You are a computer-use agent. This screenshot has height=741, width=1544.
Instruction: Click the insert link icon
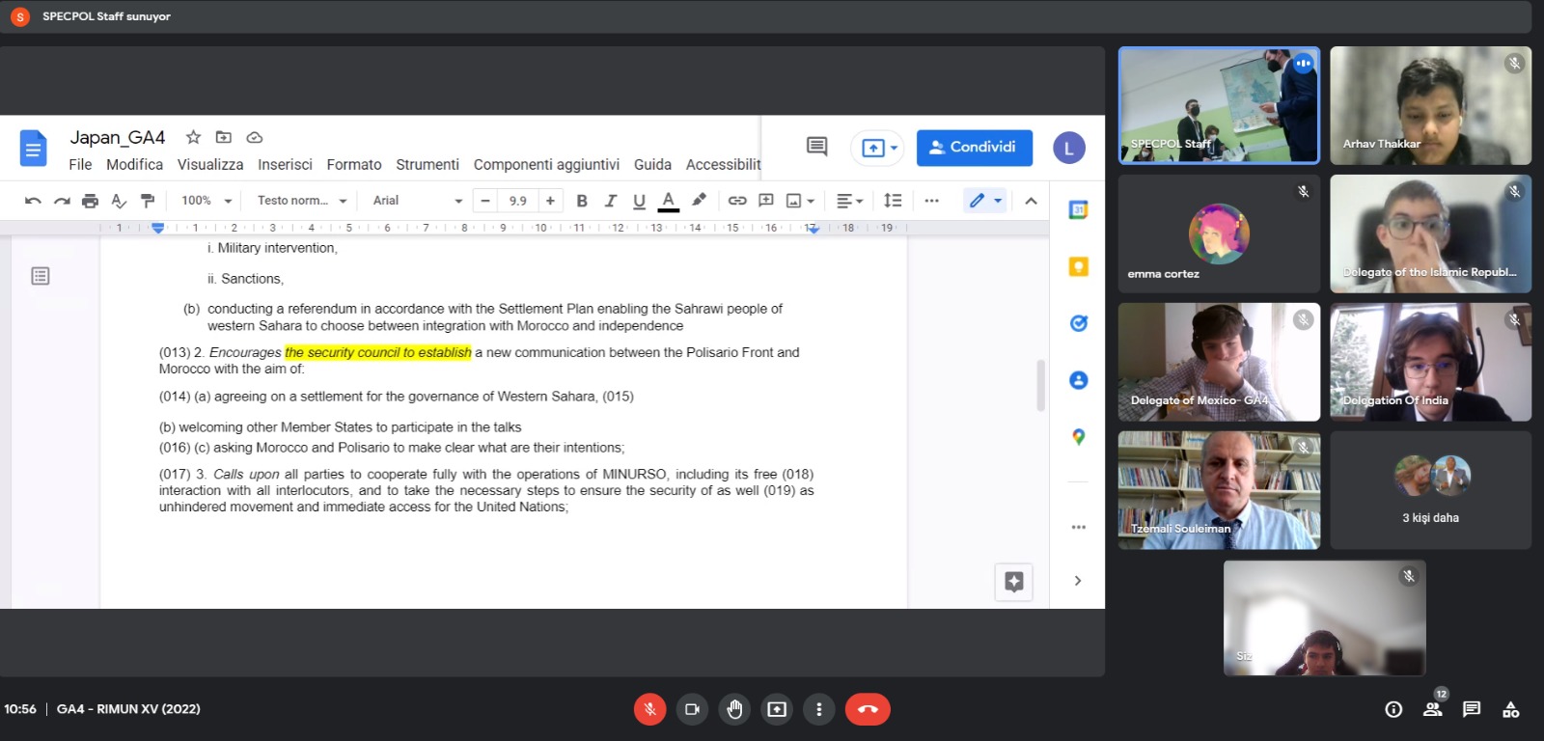737,201
